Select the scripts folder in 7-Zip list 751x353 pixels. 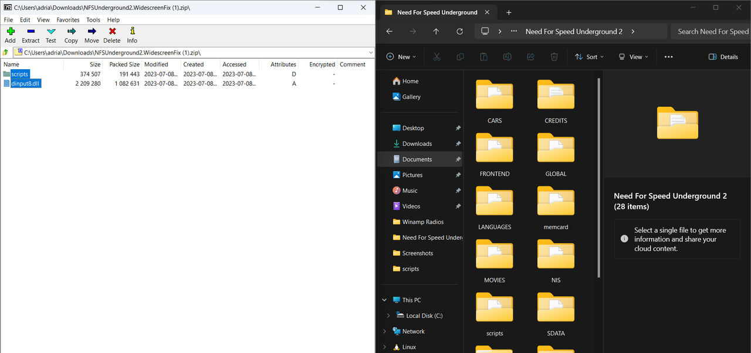tap(20, 74)
